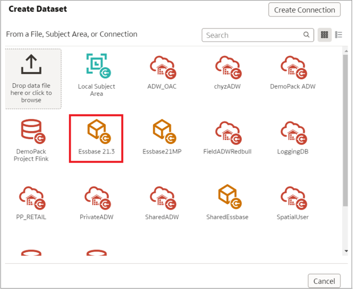
Task: Open the SpatialUser connection
Action: click(293, 198)
